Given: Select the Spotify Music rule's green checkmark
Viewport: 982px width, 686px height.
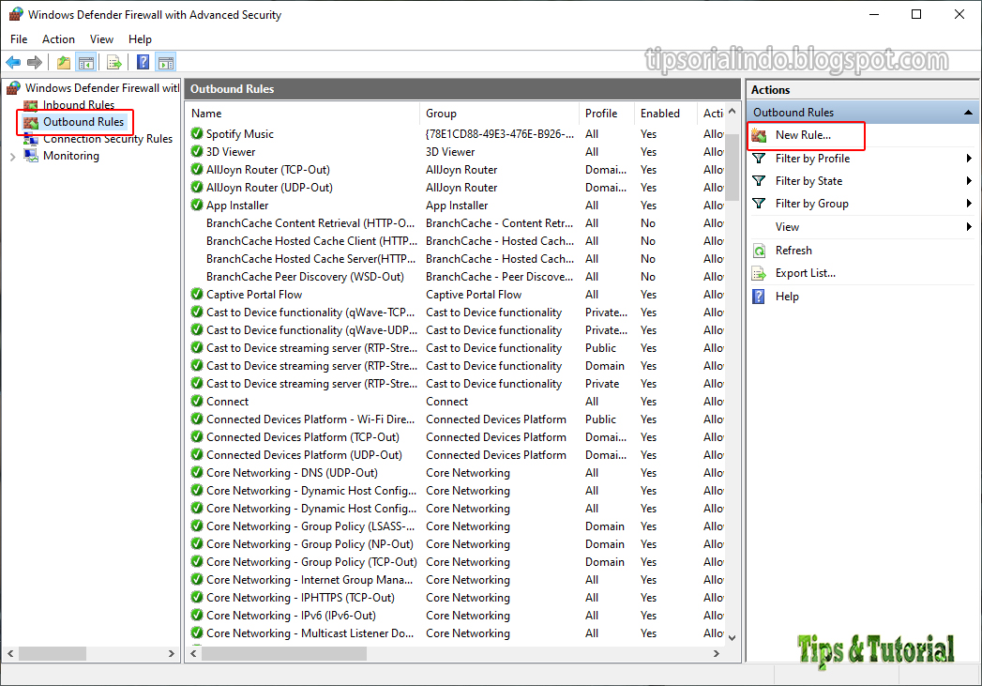Looking at the screenshot, I should pyautogui.click(x=197, y=134).
